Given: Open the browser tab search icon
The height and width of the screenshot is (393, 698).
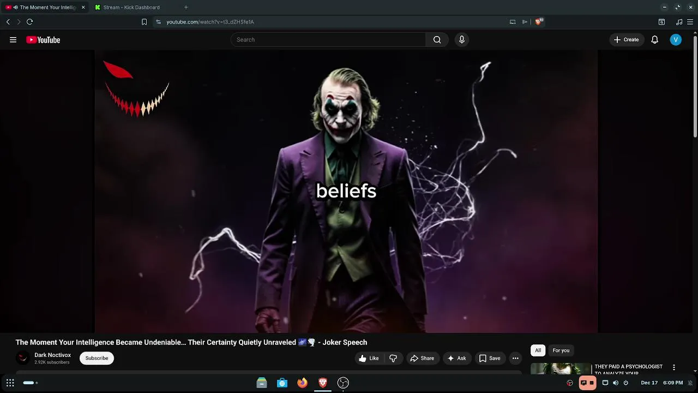Looking at the screenshot, I should (x=661, y=22).
